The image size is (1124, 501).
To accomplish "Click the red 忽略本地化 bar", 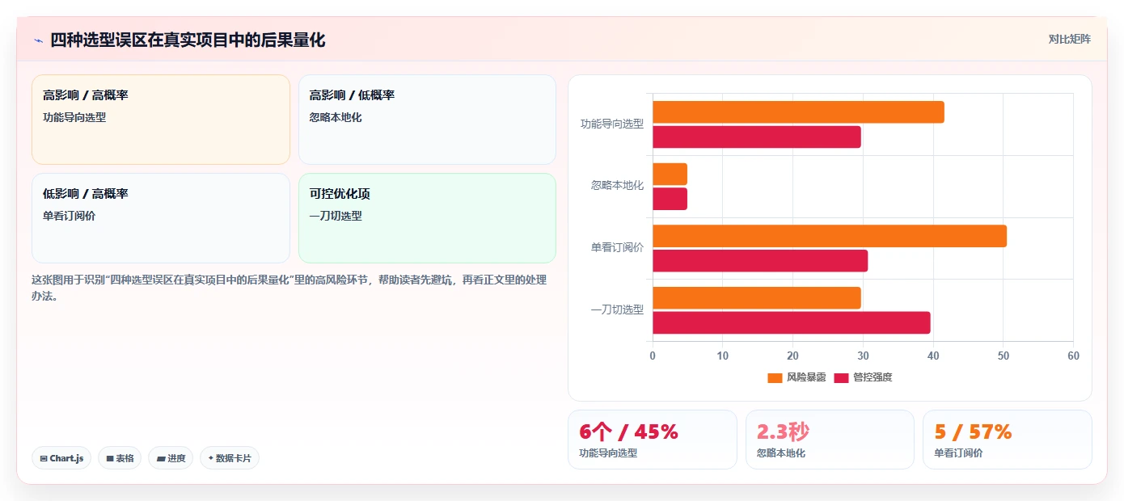I will pyautogui.click(x=670, y=199).
